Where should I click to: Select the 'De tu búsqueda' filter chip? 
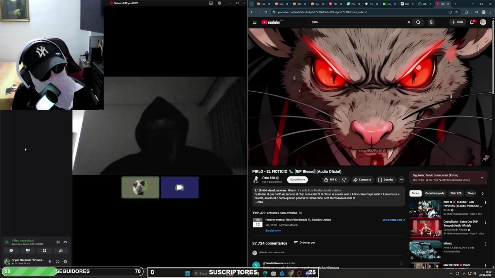click(435, 193)
